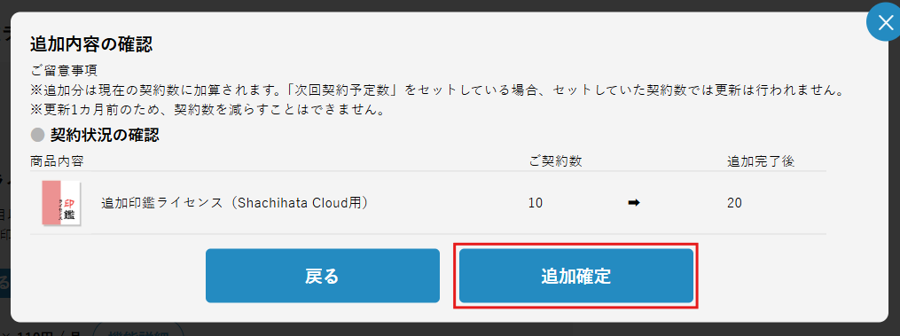900x336 pixels.
Task: Go back using the 戻る button
Action: 323,276
